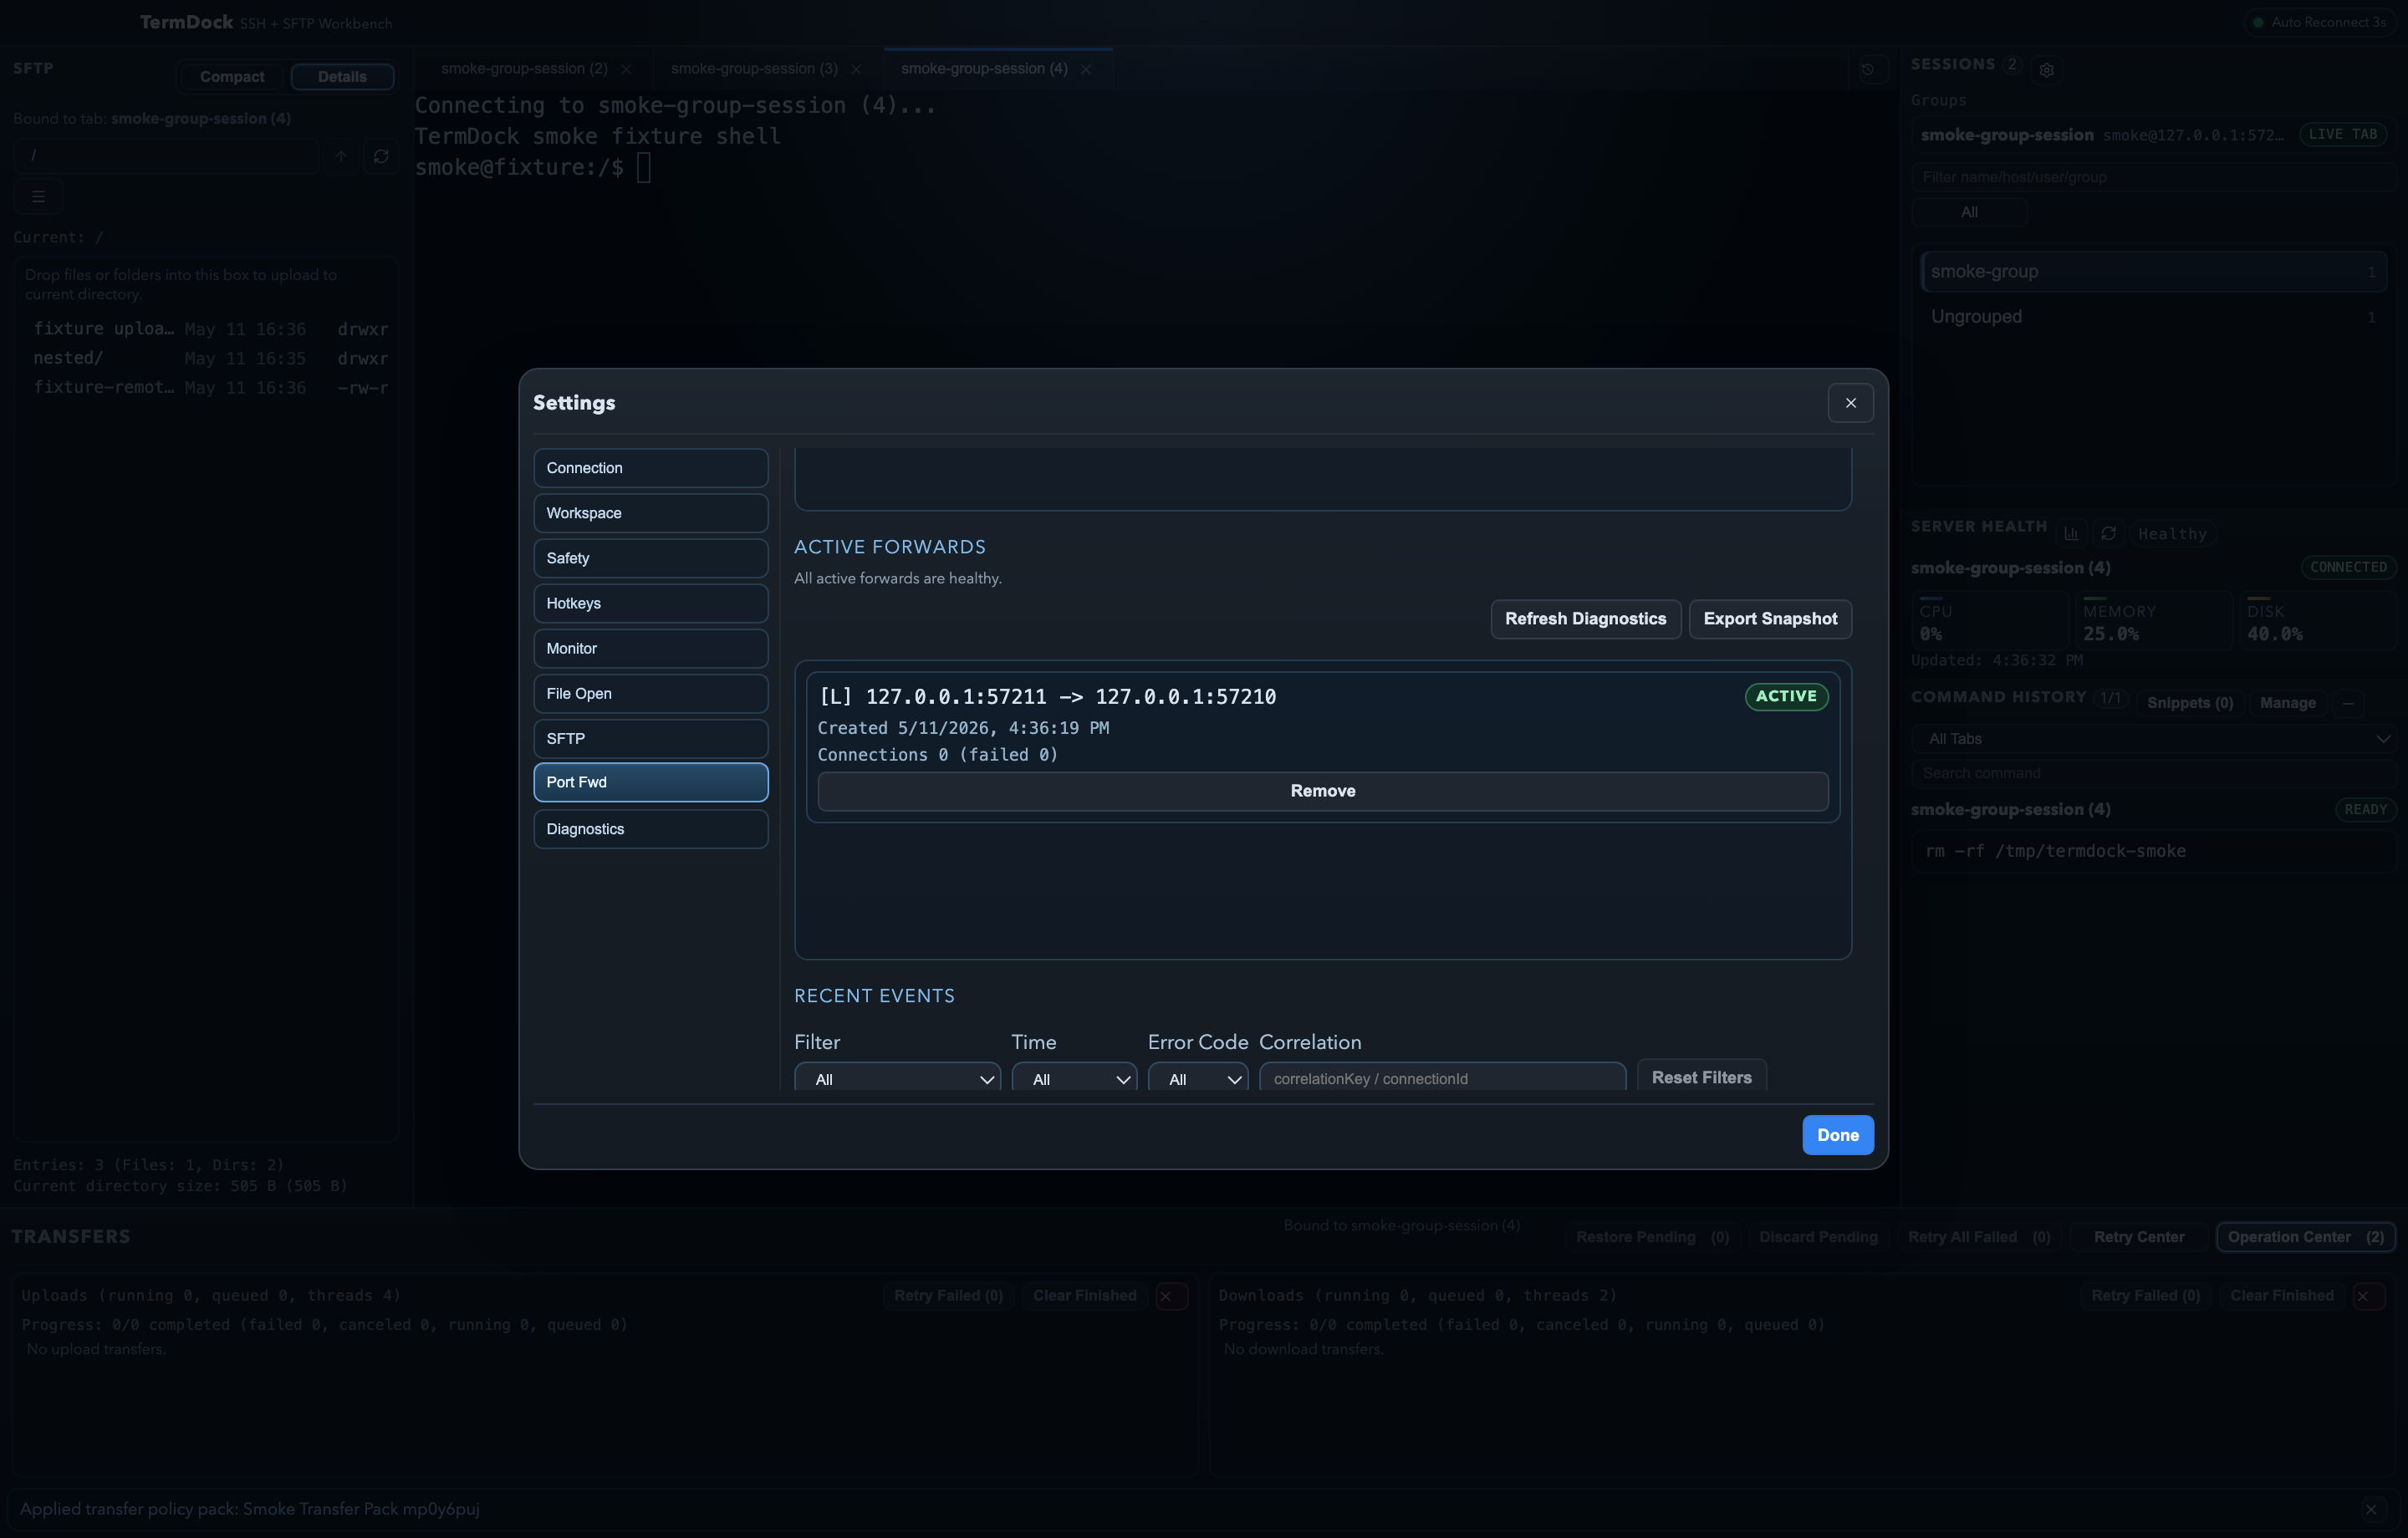Switch SFTP view to Compact
This screenshot has width=2408, height=1538.
click(232, 77)
